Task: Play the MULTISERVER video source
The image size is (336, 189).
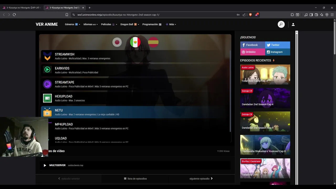Action: (135, 165)
